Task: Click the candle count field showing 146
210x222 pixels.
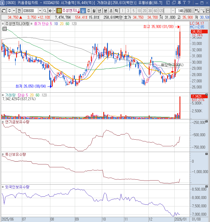Action: click(180, 11)
